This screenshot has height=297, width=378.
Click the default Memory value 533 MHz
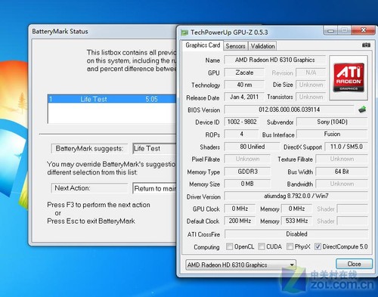(296, 221)
